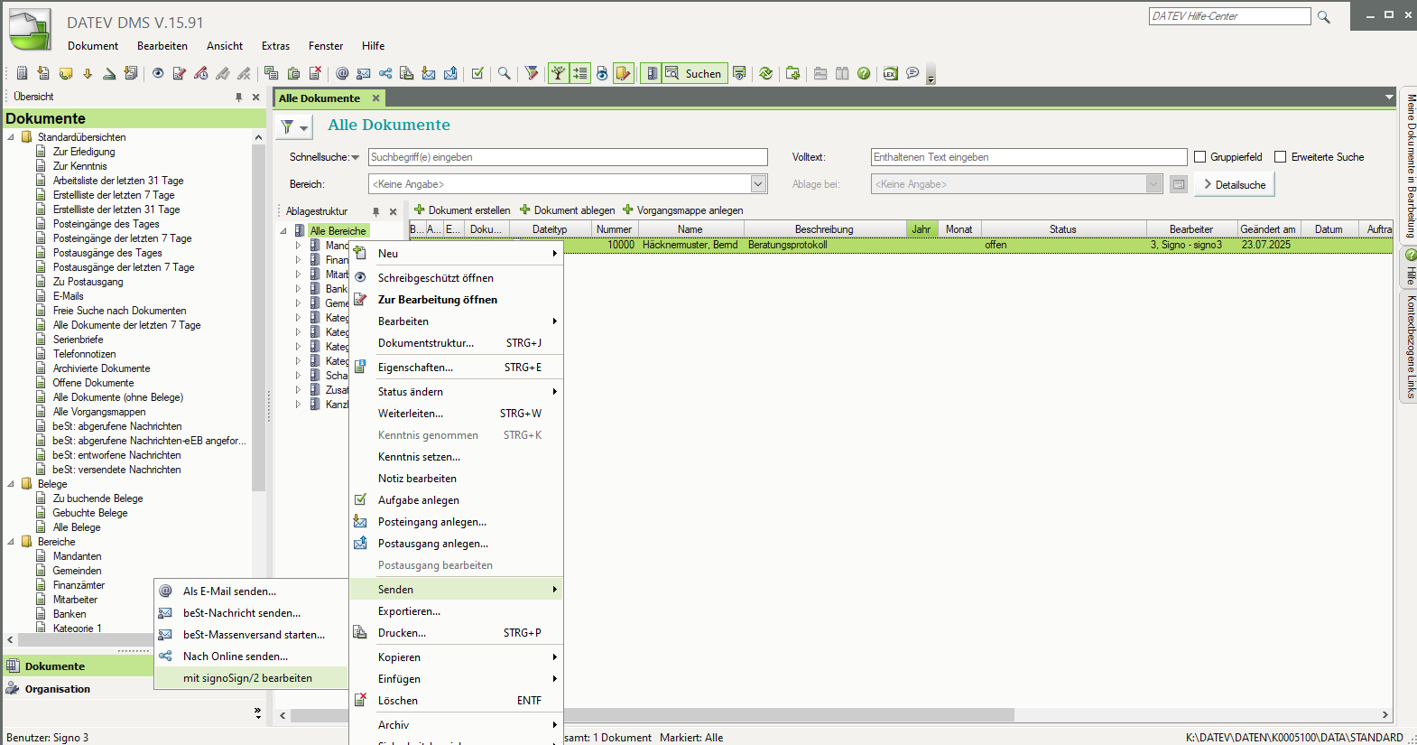Open Offene Dokumente overview

[x=93, y=383]
